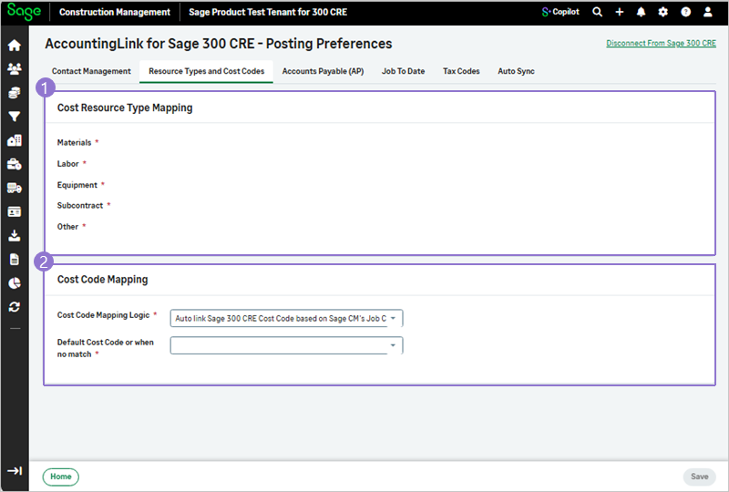Click the Cost Resource Type Mapping heading
The height and width of the screenshot is (492, 729).
[x=125, y=108]
